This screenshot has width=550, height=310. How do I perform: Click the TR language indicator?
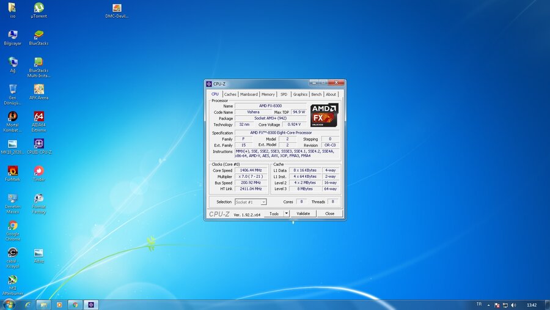point(479,304)
